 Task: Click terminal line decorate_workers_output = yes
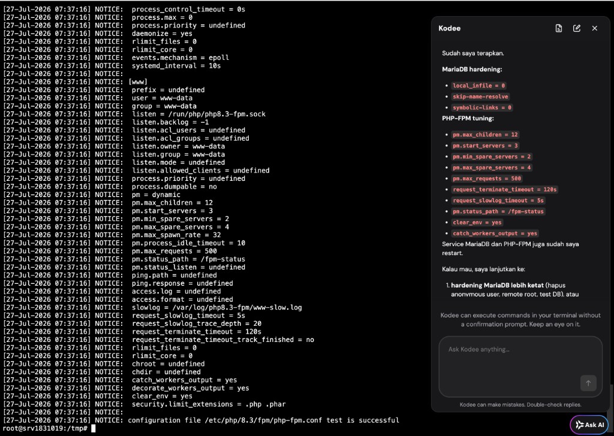click(126, 388)
